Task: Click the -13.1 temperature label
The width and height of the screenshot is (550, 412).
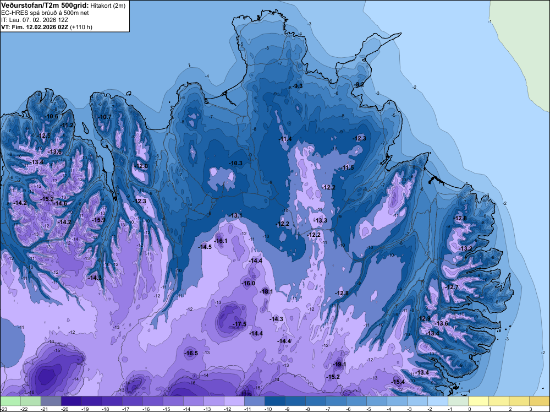Action: click(235, 215)
